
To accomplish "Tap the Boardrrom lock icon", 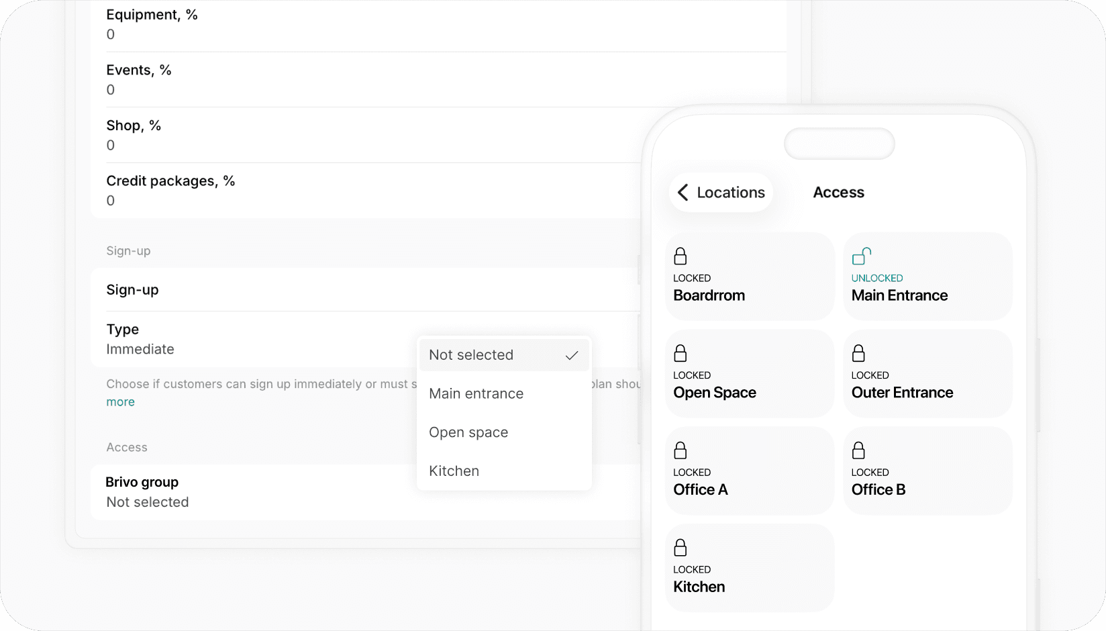I will tap(680, 256).
